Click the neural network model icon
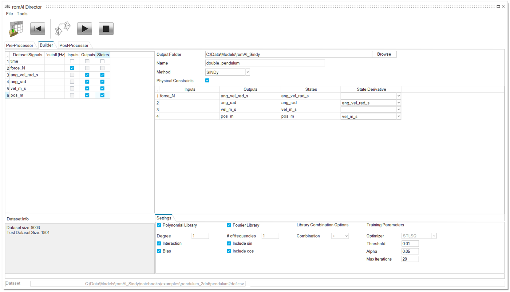 pos(63,29)
